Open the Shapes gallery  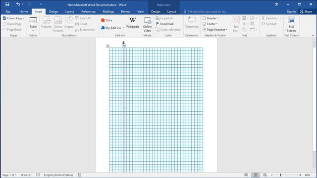(69, 24)
